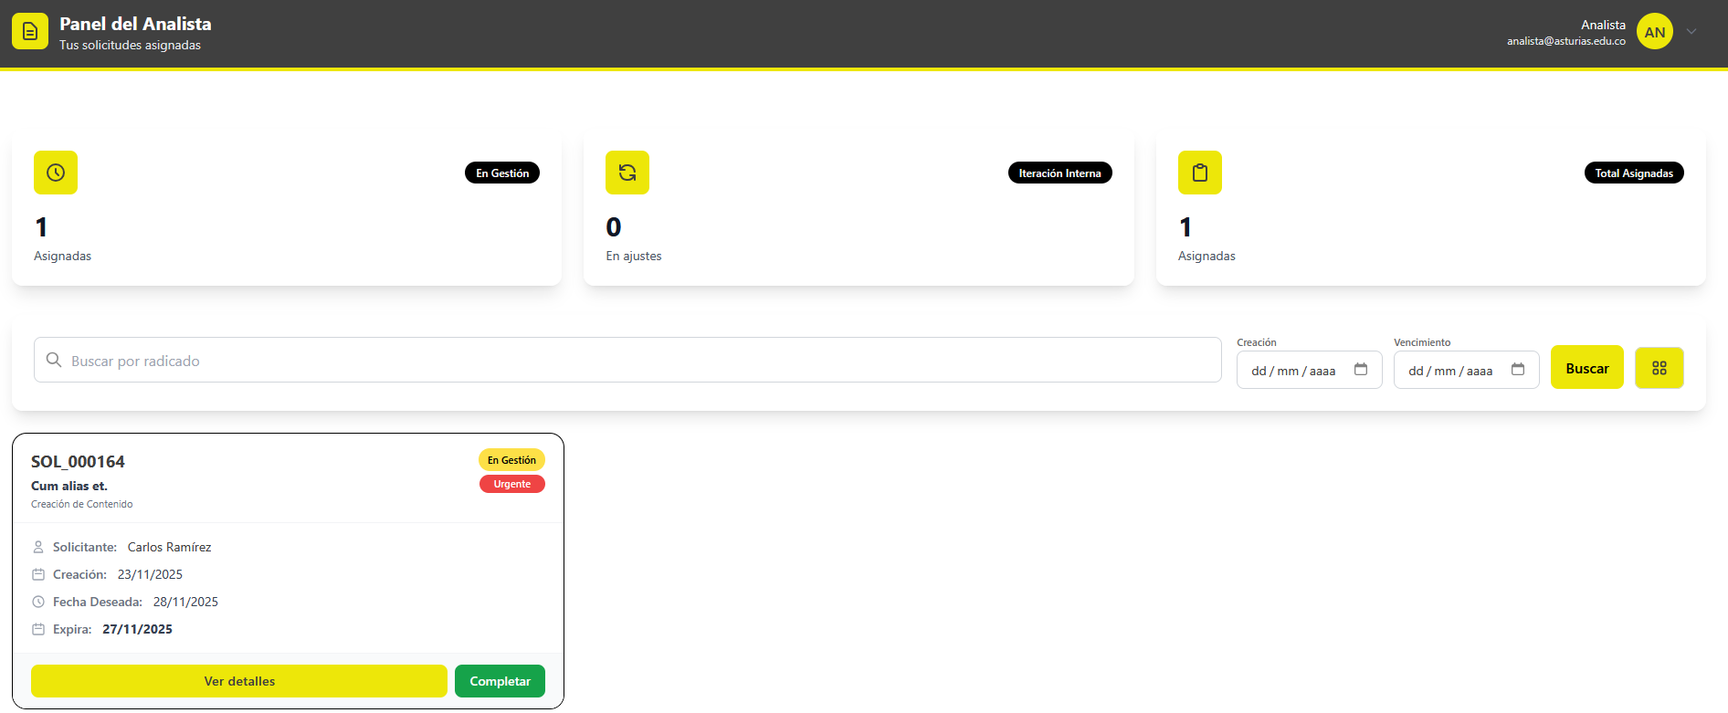Expand the user account dropdown chevron
Screen dimensions: 1728x713
(x=1691, y=32)
